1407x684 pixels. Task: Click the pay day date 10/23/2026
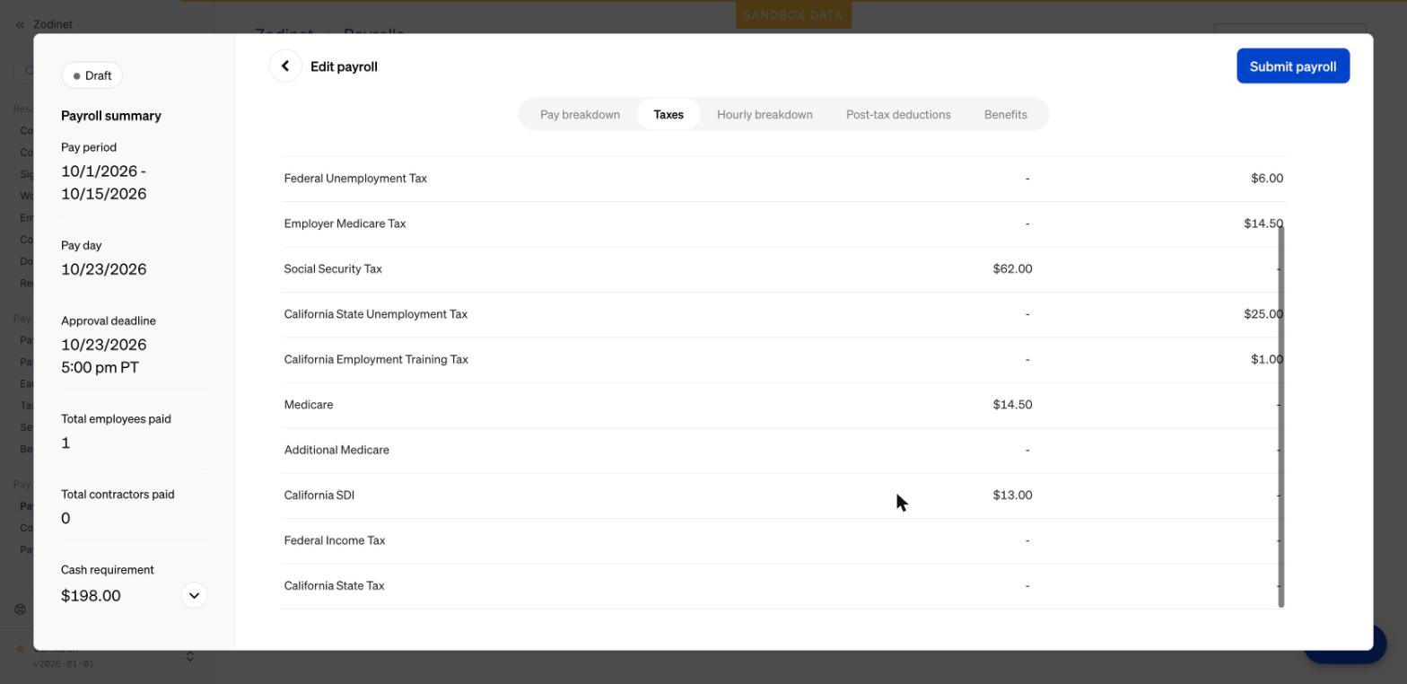click(103, 269)
